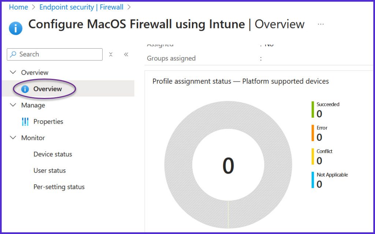Open the ellipsis more options menu
The height and width of the screenshot is (234, 375).
point(321,24)
